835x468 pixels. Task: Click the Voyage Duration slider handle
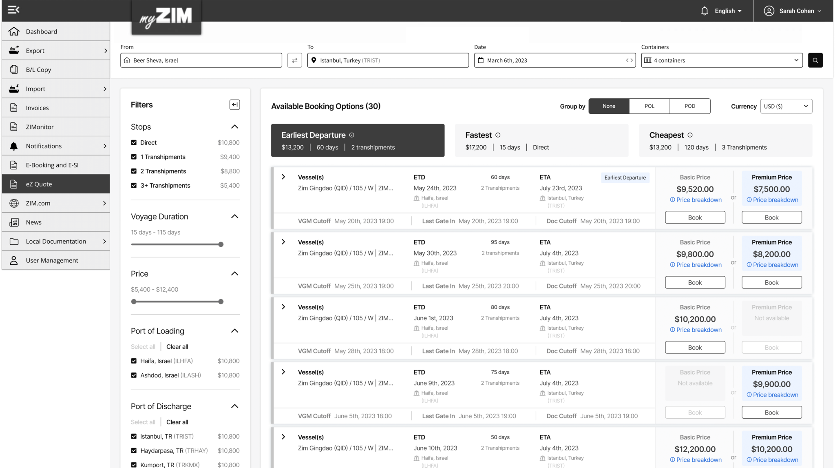(221, 244)
